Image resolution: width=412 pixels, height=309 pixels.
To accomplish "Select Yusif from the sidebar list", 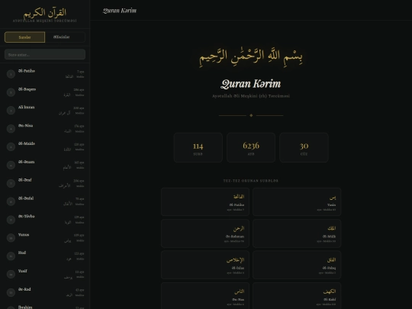I will (x=45, y=274).
